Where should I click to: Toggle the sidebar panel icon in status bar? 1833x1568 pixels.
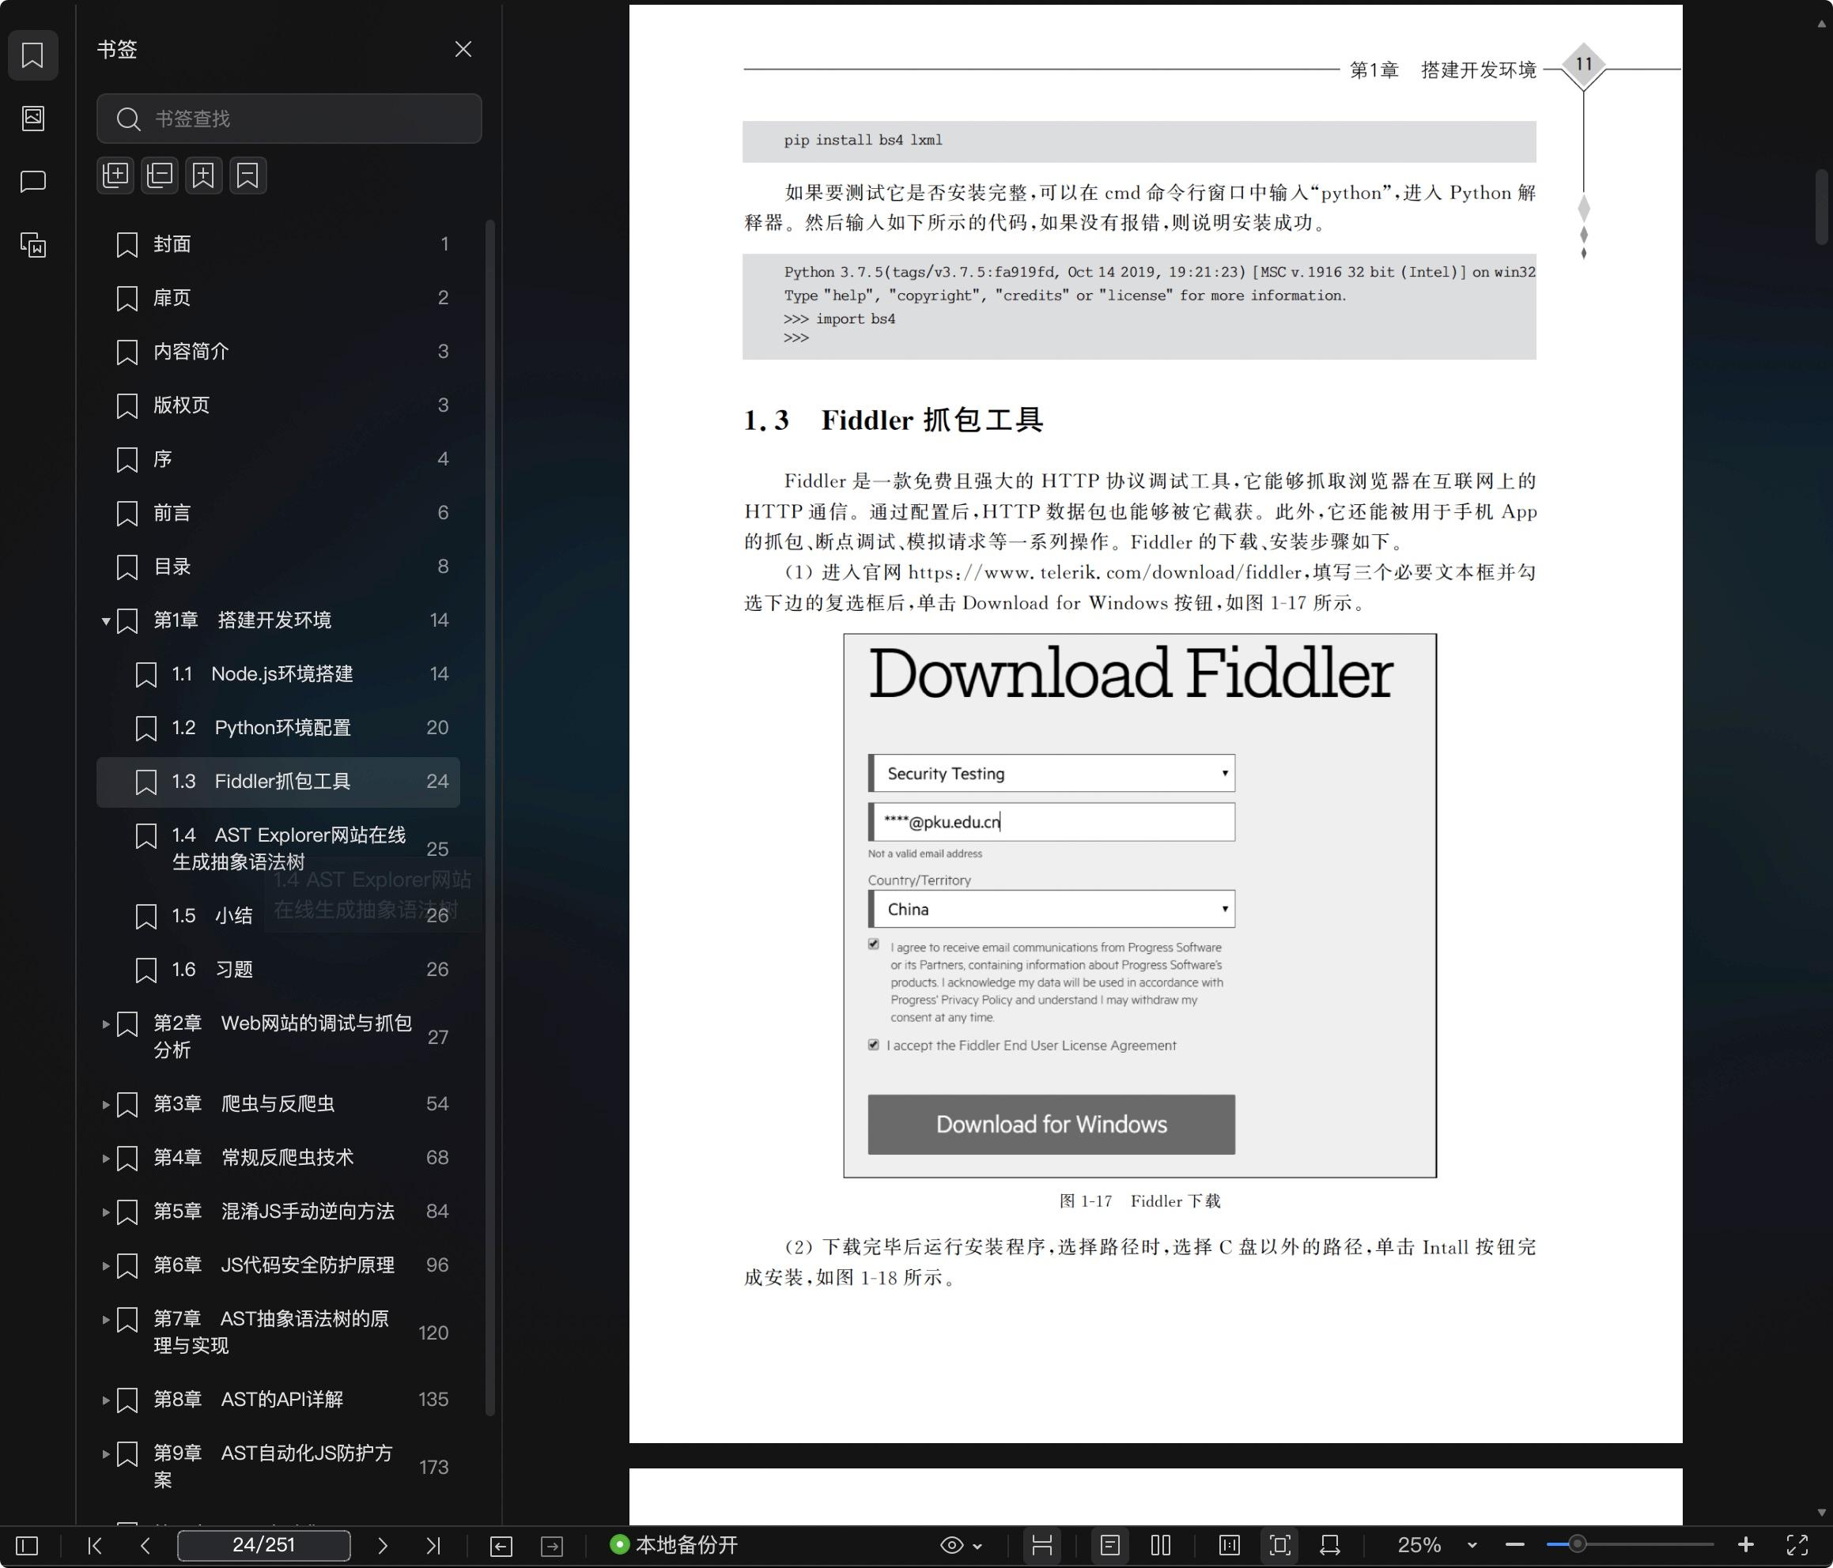click(x=28, y=1545)
